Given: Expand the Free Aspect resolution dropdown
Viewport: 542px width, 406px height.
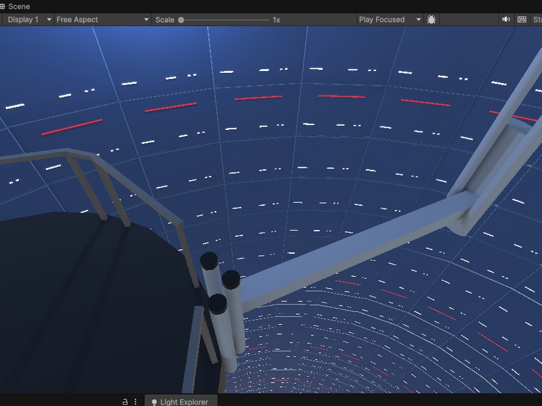Looking at the screenshot, I should coord(102,20).
